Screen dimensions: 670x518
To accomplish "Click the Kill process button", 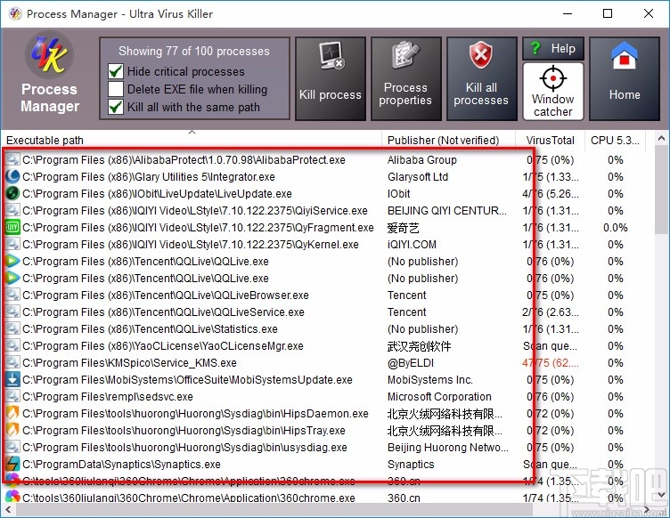I will pos(331,78).
